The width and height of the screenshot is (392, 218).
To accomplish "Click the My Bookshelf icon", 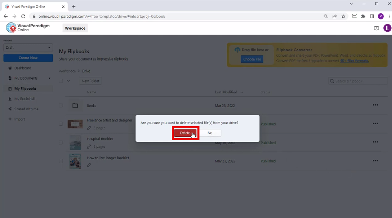I will (x=10, y=99).
